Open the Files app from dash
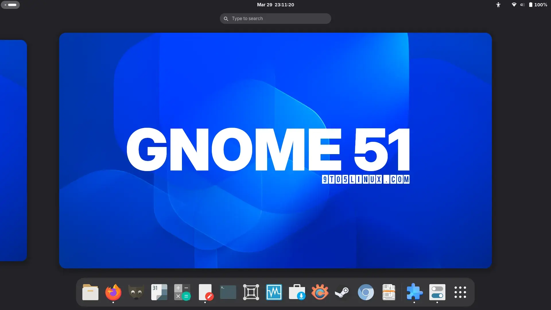This screenshot has width=551, height=310. click(x=90, y=292)
